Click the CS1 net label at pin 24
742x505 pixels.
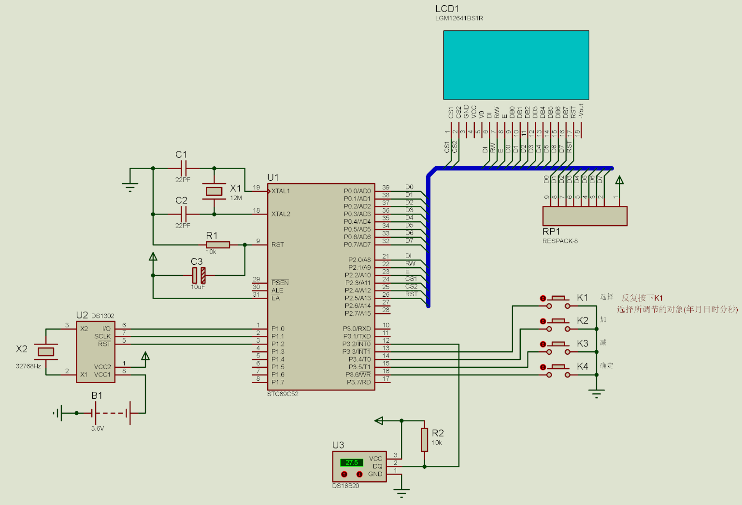pyautogui.click(x=411, y=279)
